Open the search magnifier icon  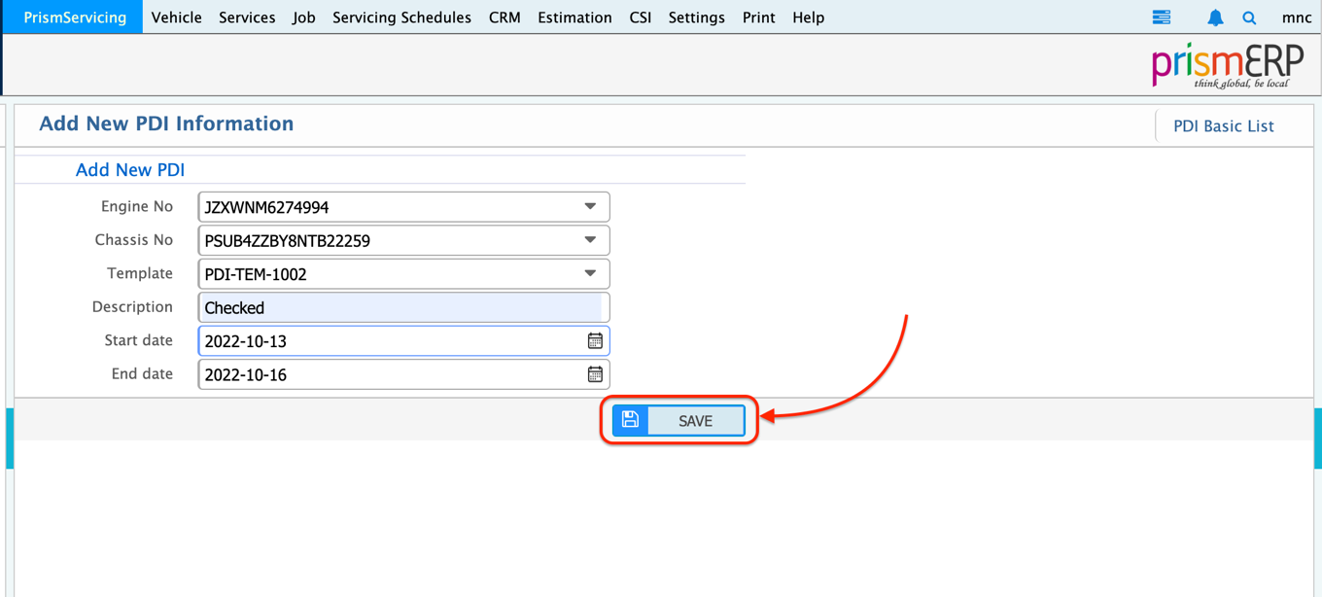(x=1249, y=18)
